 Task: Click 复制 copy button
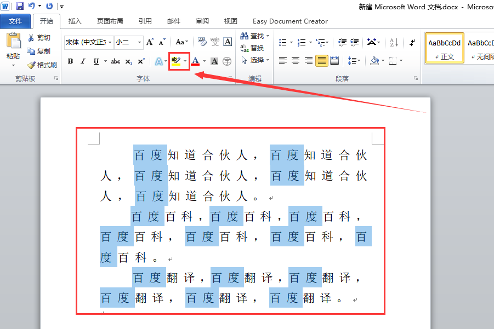[39, 51]
